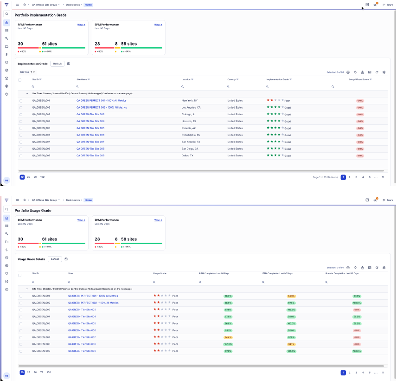Viewport: 396px width, 381px height.
Task: Go to page 3 in Implementation Grade pagination
Action: (x=356, y=177)
